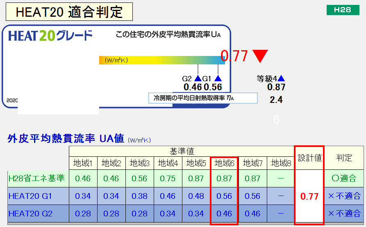Select the ×不適合 cell in HEAT20 G2 row
The height and width of the screenshot is (227, 366).
click(344, 214)
